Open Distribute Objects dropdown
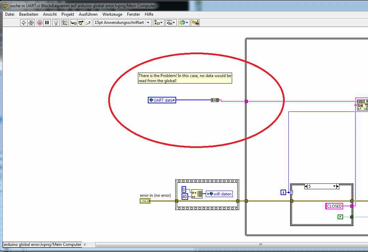The image size is (368, 252). 171,23
